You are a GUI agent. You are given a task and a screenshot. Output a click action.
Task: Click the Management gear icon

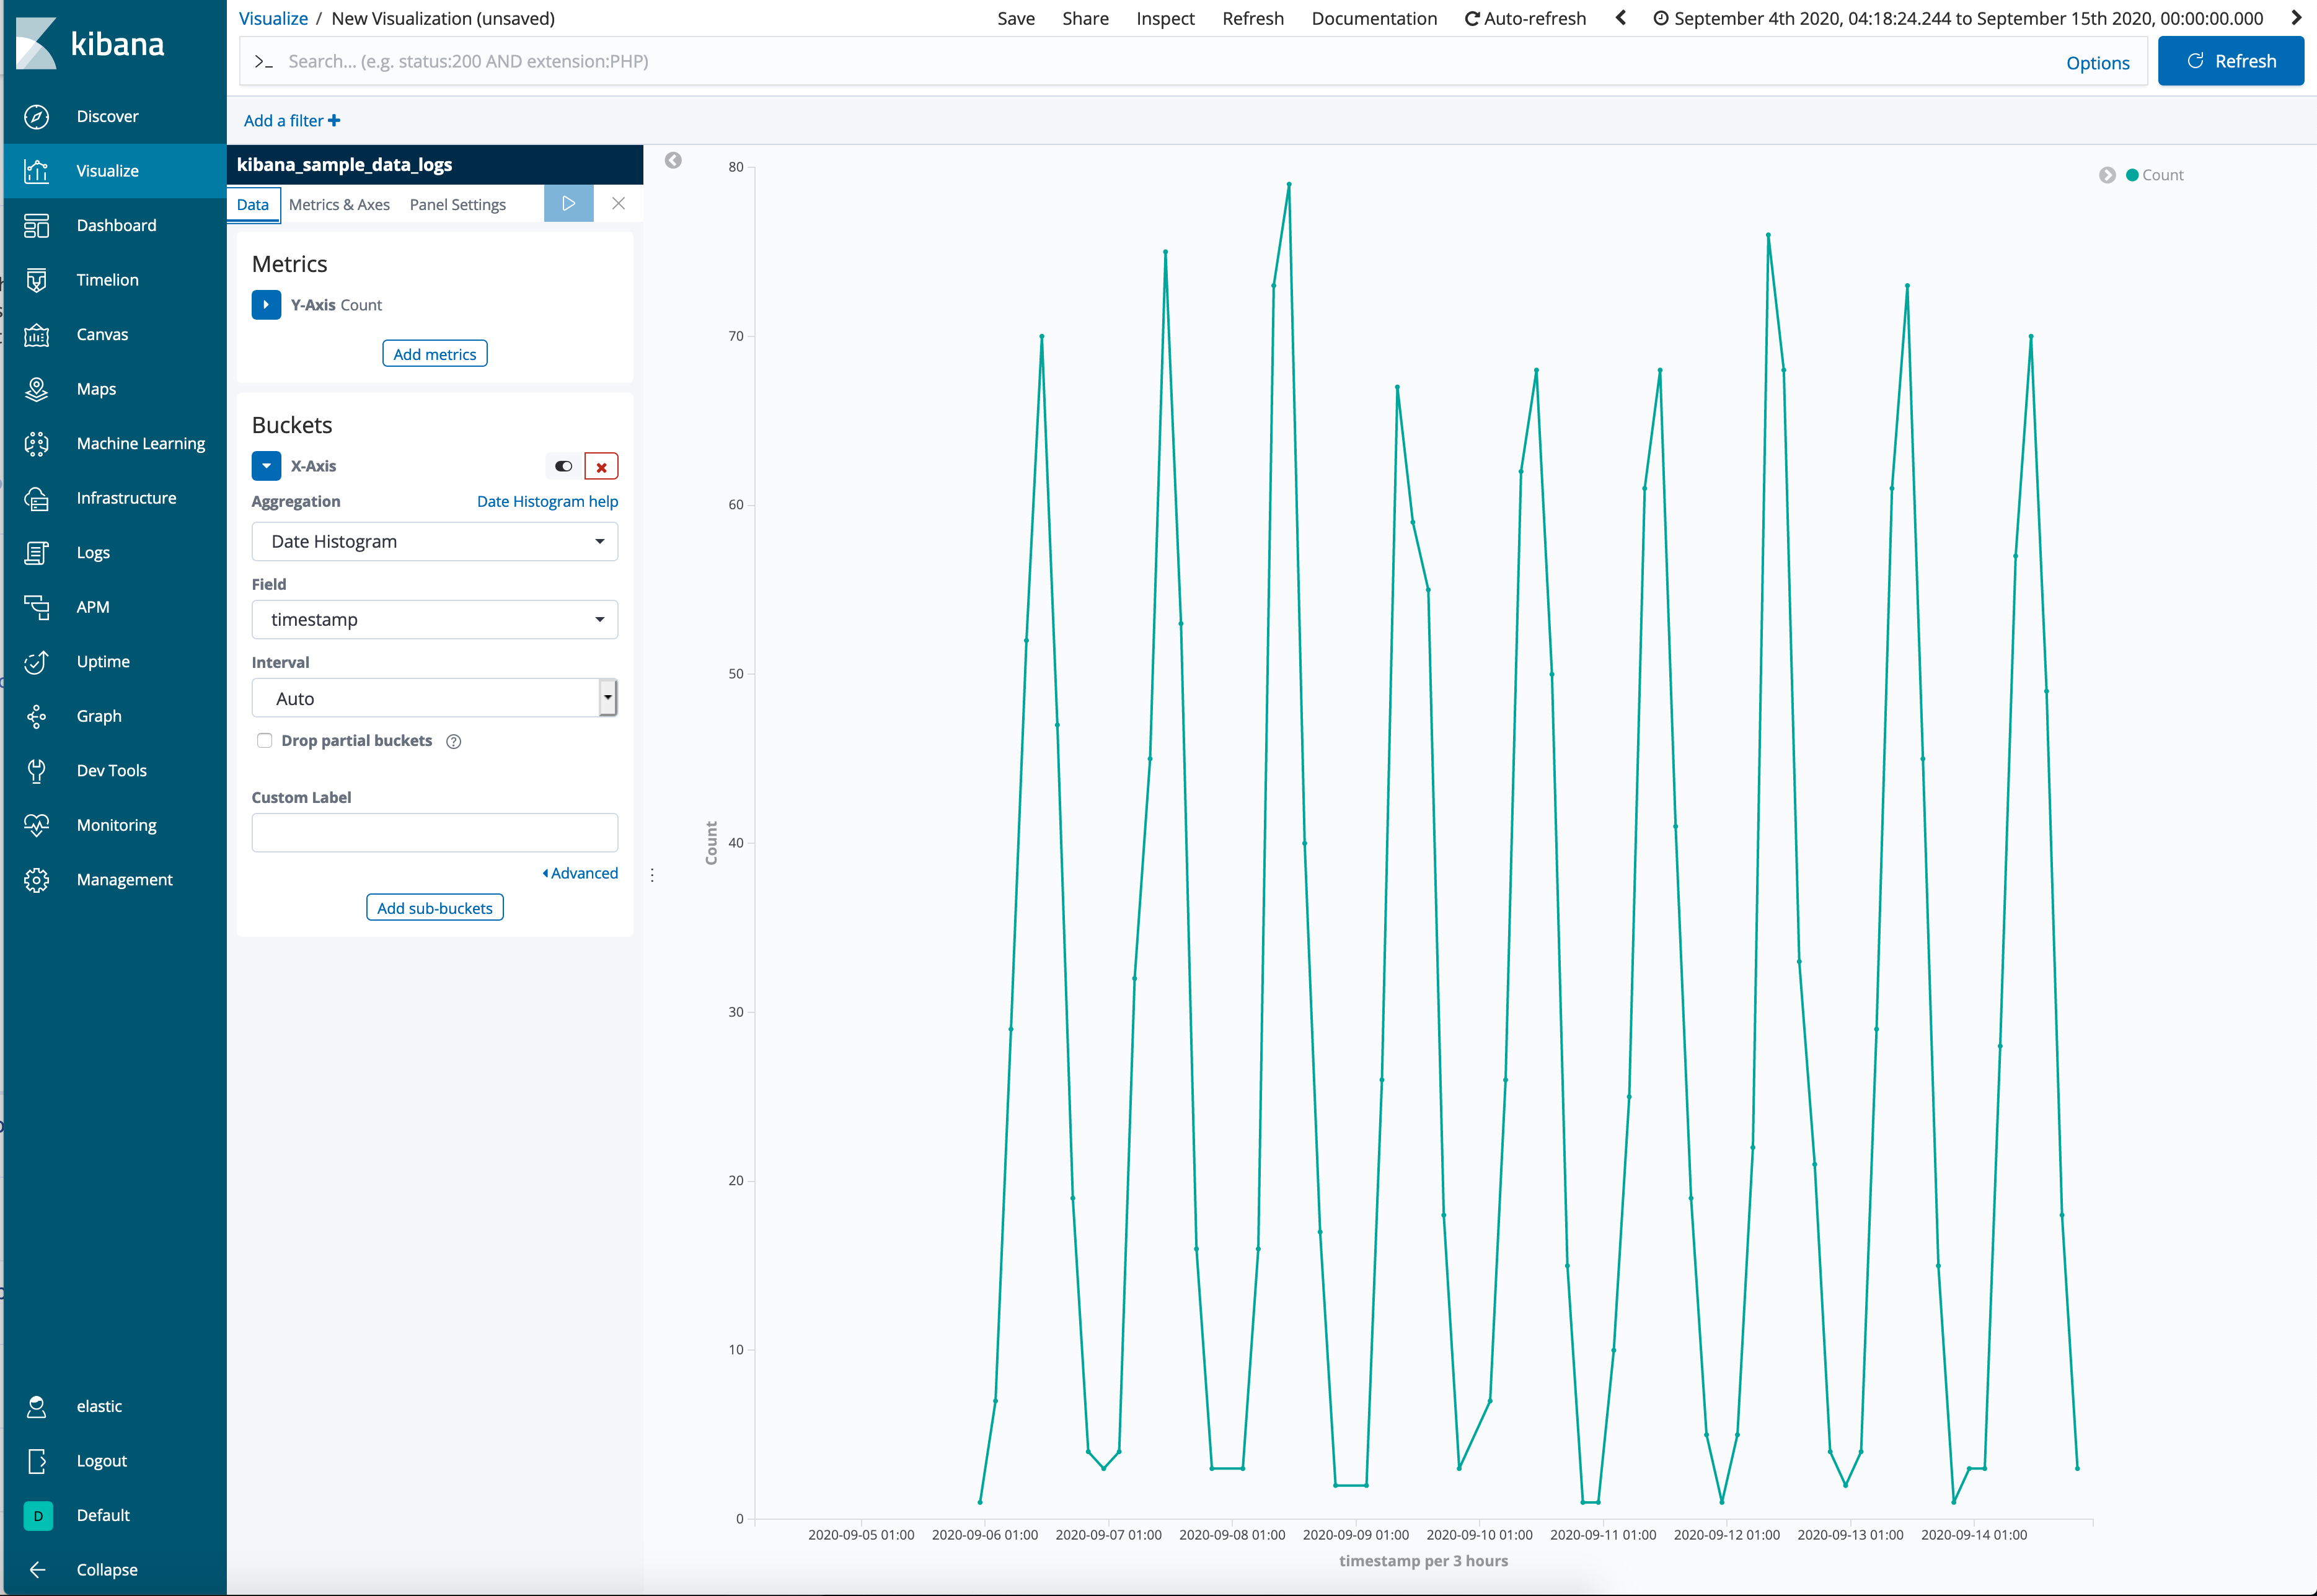[x=37, y=880]
